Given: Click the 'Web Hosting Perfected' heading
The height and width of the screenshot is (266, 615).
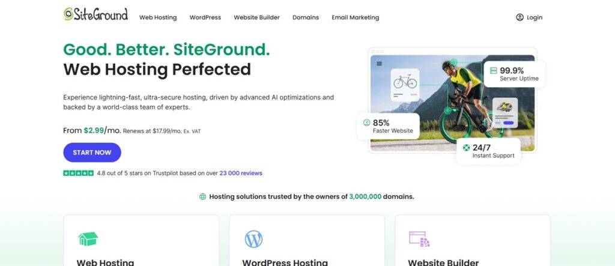Looking at the screenshot, I should [x=157, y=70].
